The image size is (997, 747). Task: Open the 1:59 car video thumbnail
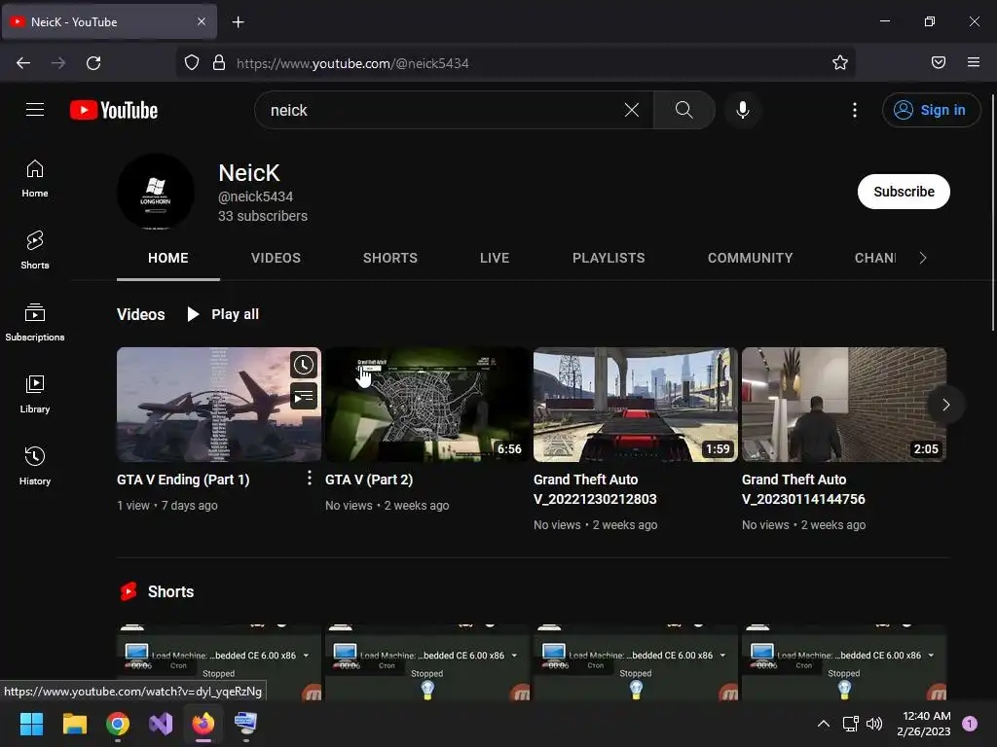click(x=635, y=405)
